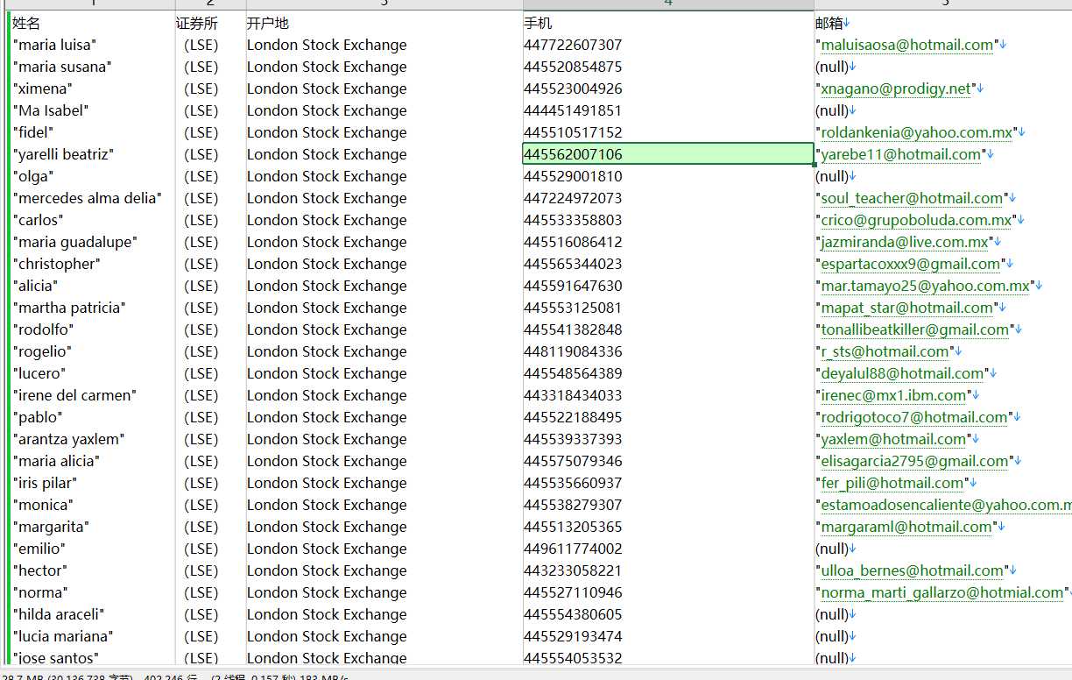Open email fer_pili@hotmail.com

[892, 483]
